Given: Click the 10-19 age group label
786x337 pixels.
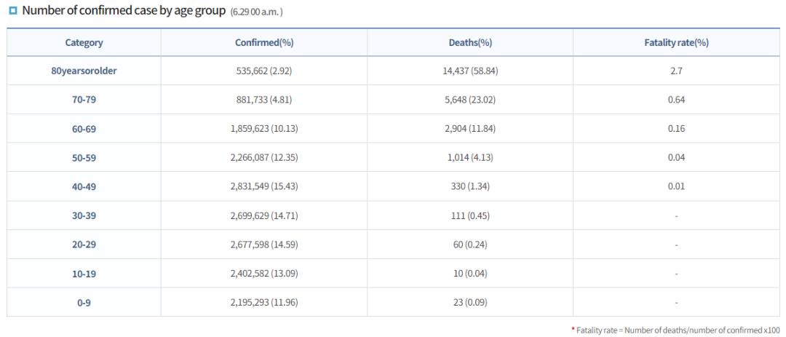Looking at the screenshot, I should 84,274.
